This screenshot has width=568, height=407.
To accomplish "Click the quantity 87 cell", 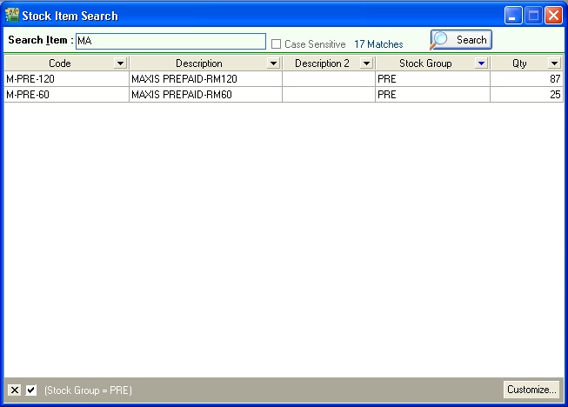I will [x=527, y=79].
